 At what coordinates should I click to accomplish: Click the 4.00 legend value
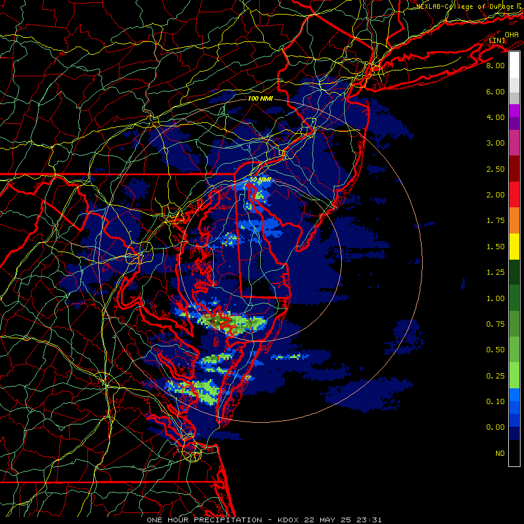(x=495, y=117)
